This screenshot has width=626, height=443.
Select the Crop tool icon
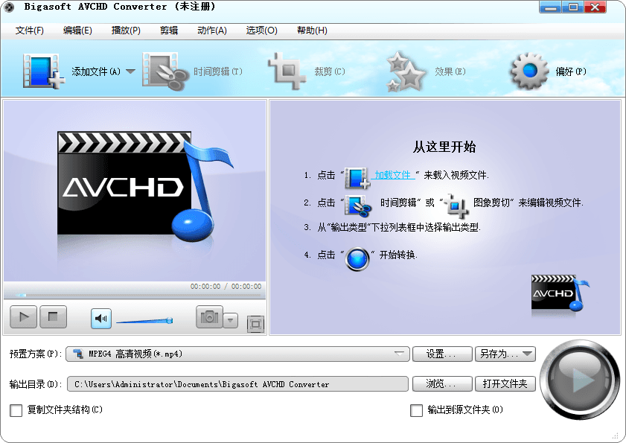[287, 72]
